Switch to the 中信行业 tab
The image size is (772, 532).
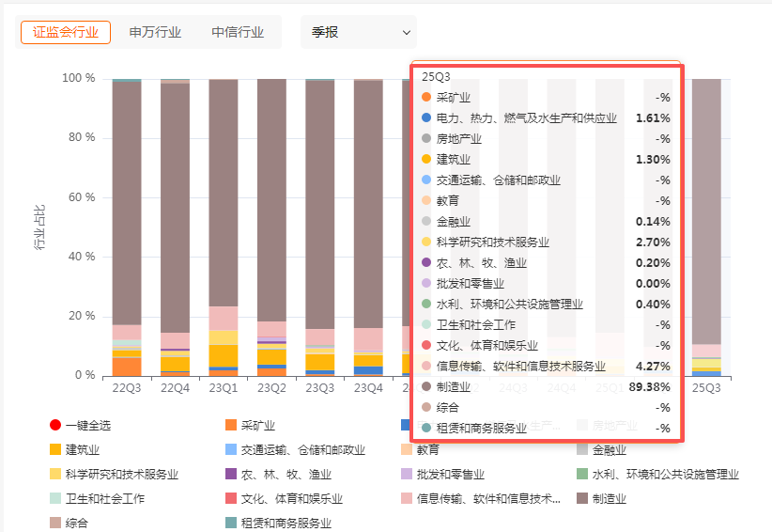pyautogui.click(x=238, y=33)
